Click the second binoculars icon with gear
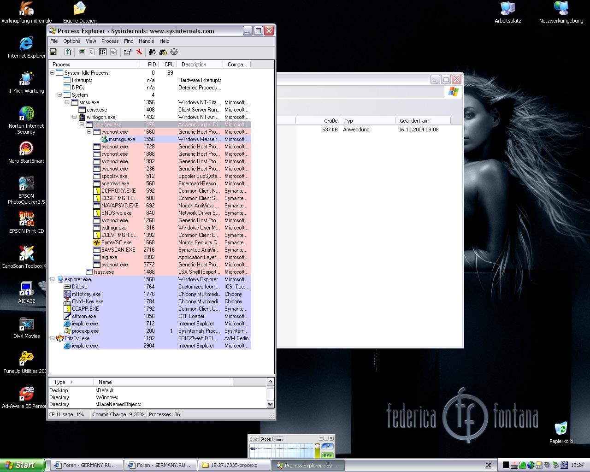This screenshot has height=472, width=590. pos(164,52)
